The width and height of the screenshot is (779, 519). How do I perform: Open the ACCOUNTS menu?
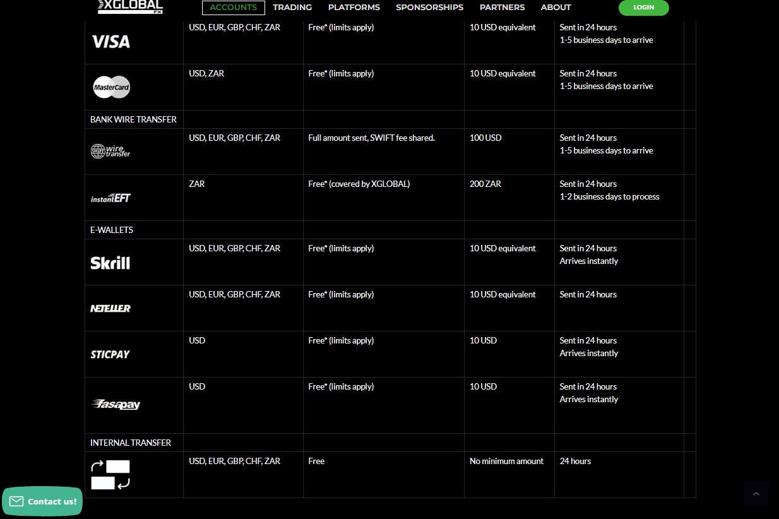click(x=233, y=8)
